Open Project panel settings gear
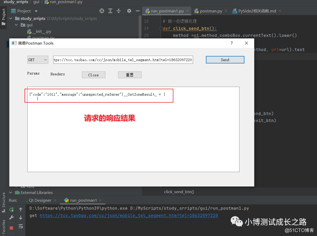 pyautogui.click(x=129, y=11)
